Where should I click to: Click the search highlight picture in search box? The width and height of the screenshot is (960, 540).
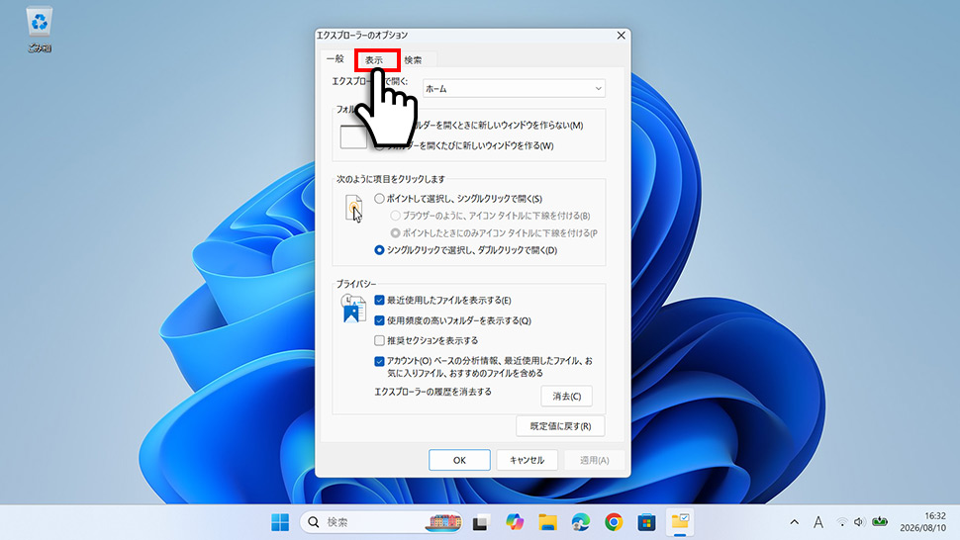coord(445,522)
